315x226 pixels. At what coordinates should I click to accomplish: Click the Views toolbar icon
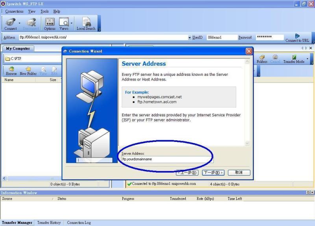click(64, 24)
